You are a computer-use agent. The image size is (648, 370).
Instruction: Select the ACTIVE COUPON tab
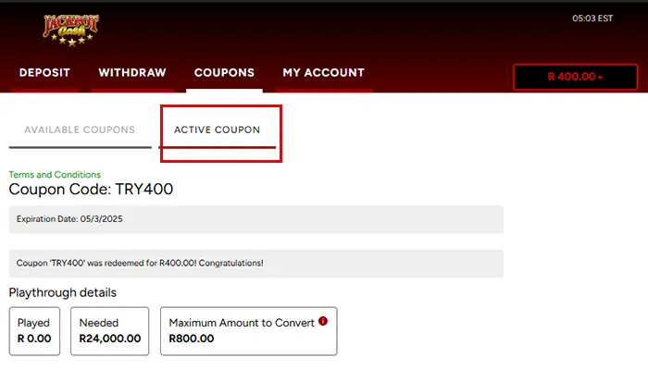[x=218, y=130]
